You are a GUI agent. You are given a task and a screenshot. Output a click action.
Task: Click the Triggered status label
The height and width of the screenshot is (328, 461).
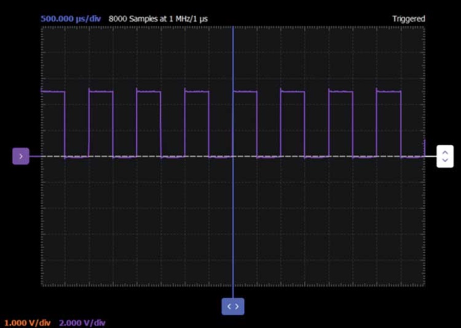click(409, 19)
